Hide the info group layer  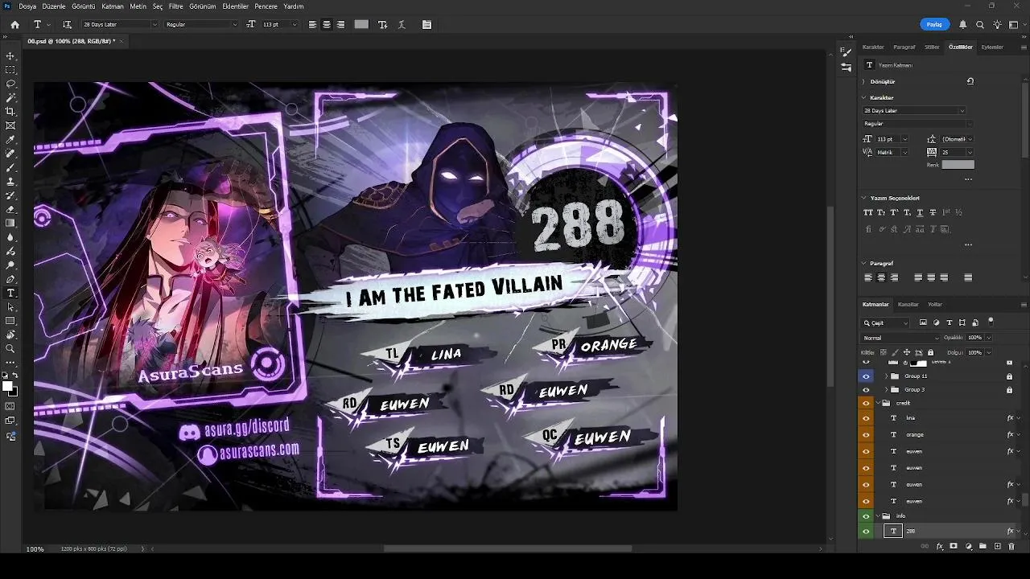(866, 516)
